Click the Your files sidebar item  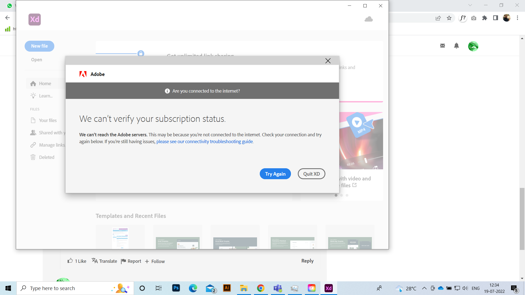[48, 120]
